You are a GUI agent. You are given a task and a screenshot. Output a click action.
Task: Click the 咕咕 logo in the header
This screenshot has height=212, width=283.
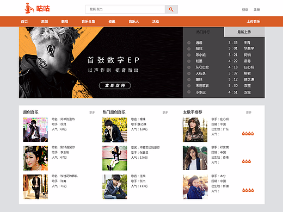pos(37,8)
